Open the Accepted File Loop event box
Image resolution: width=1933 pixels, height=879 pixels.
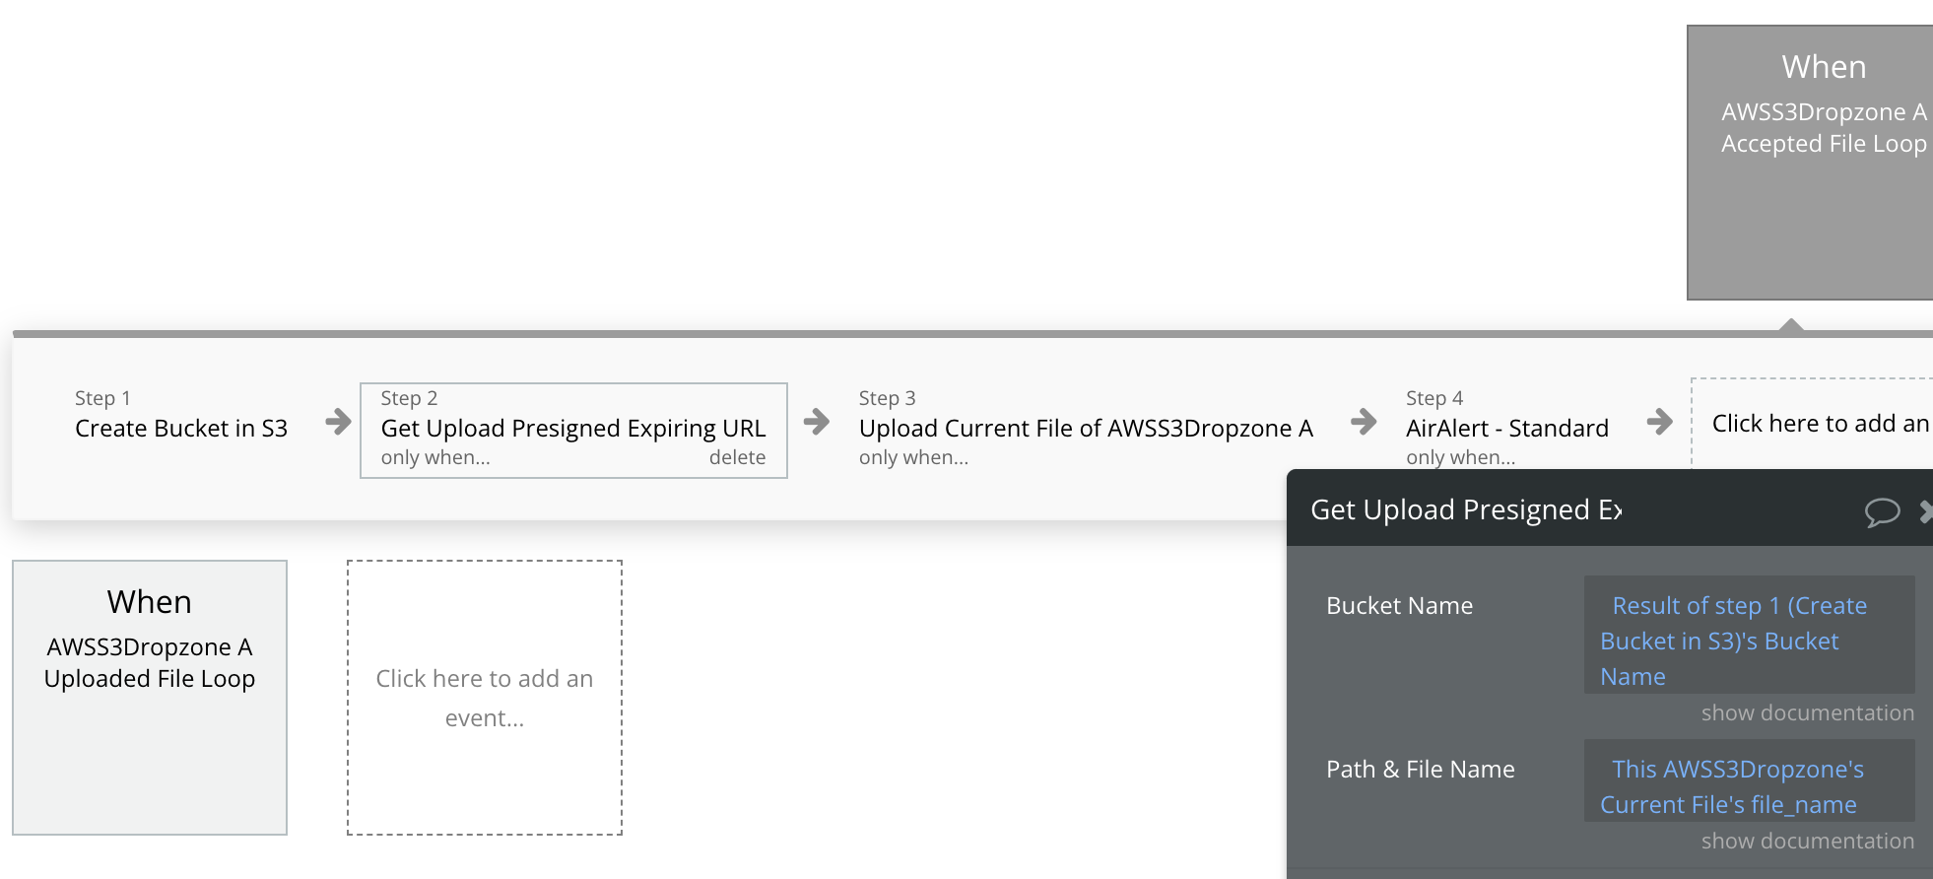coord(1810,163)
